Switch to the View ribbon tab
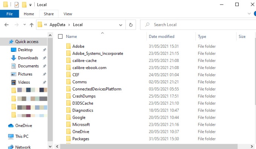256x149 pixels. tap(68, 14)
